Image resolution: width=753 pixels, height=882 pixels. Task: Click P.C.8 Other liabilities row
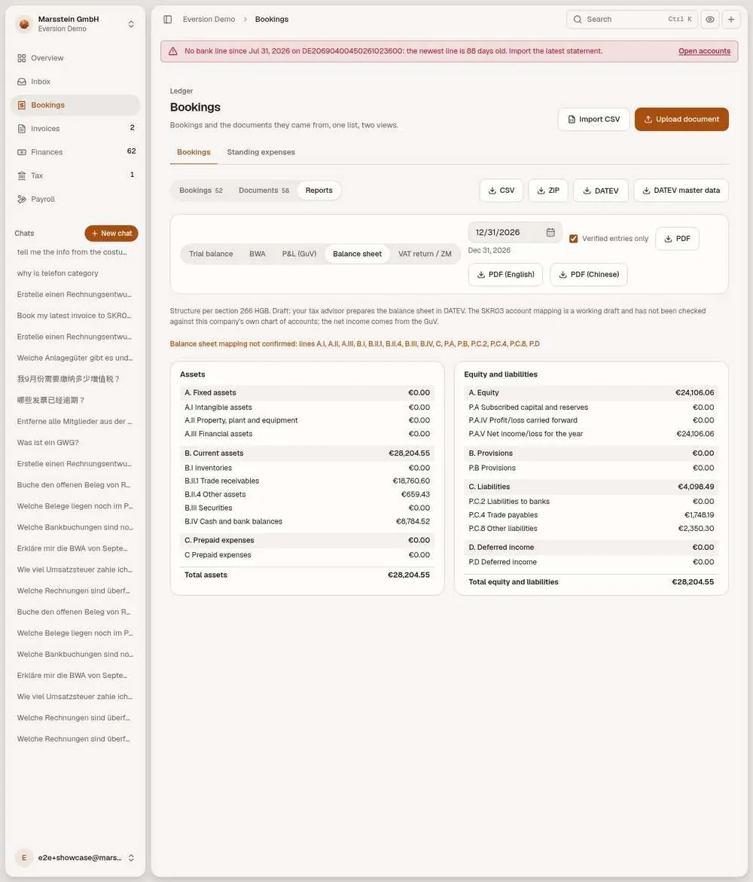click(591, 528)
